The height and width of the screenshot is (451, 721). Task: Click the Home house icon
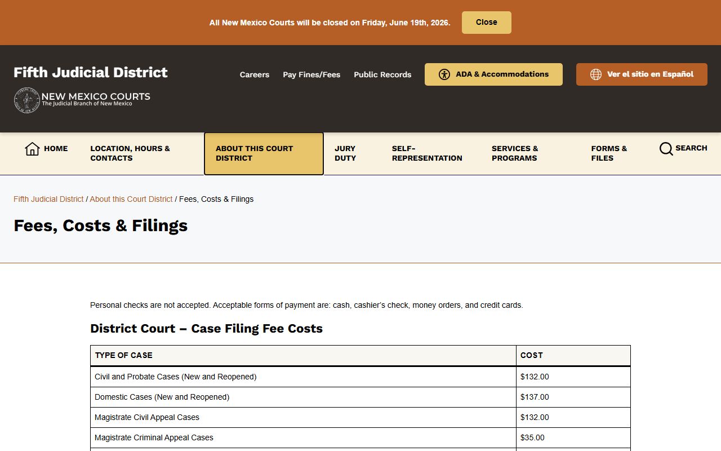pyautogui.click(x=32, y=149)
